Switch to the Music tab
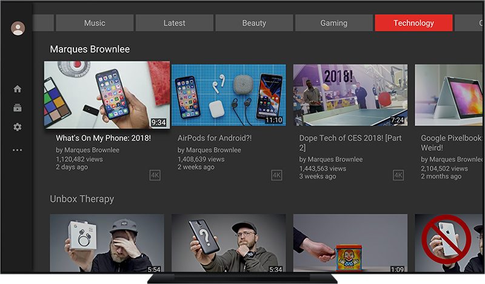The height and width of the screenshot is (284, 485). (95, 23)
